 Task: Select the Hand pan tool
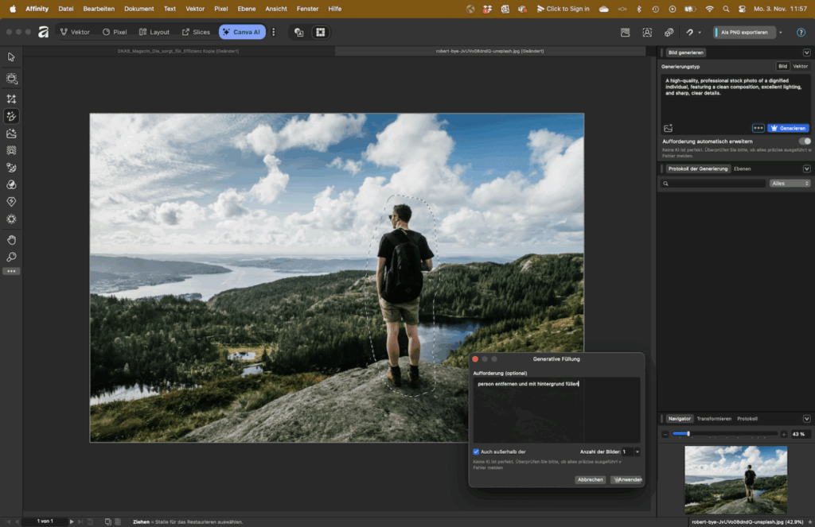click(x=11, y=240)
